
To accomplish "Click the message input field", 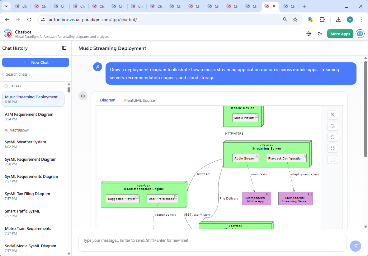I will coord(213,243).
